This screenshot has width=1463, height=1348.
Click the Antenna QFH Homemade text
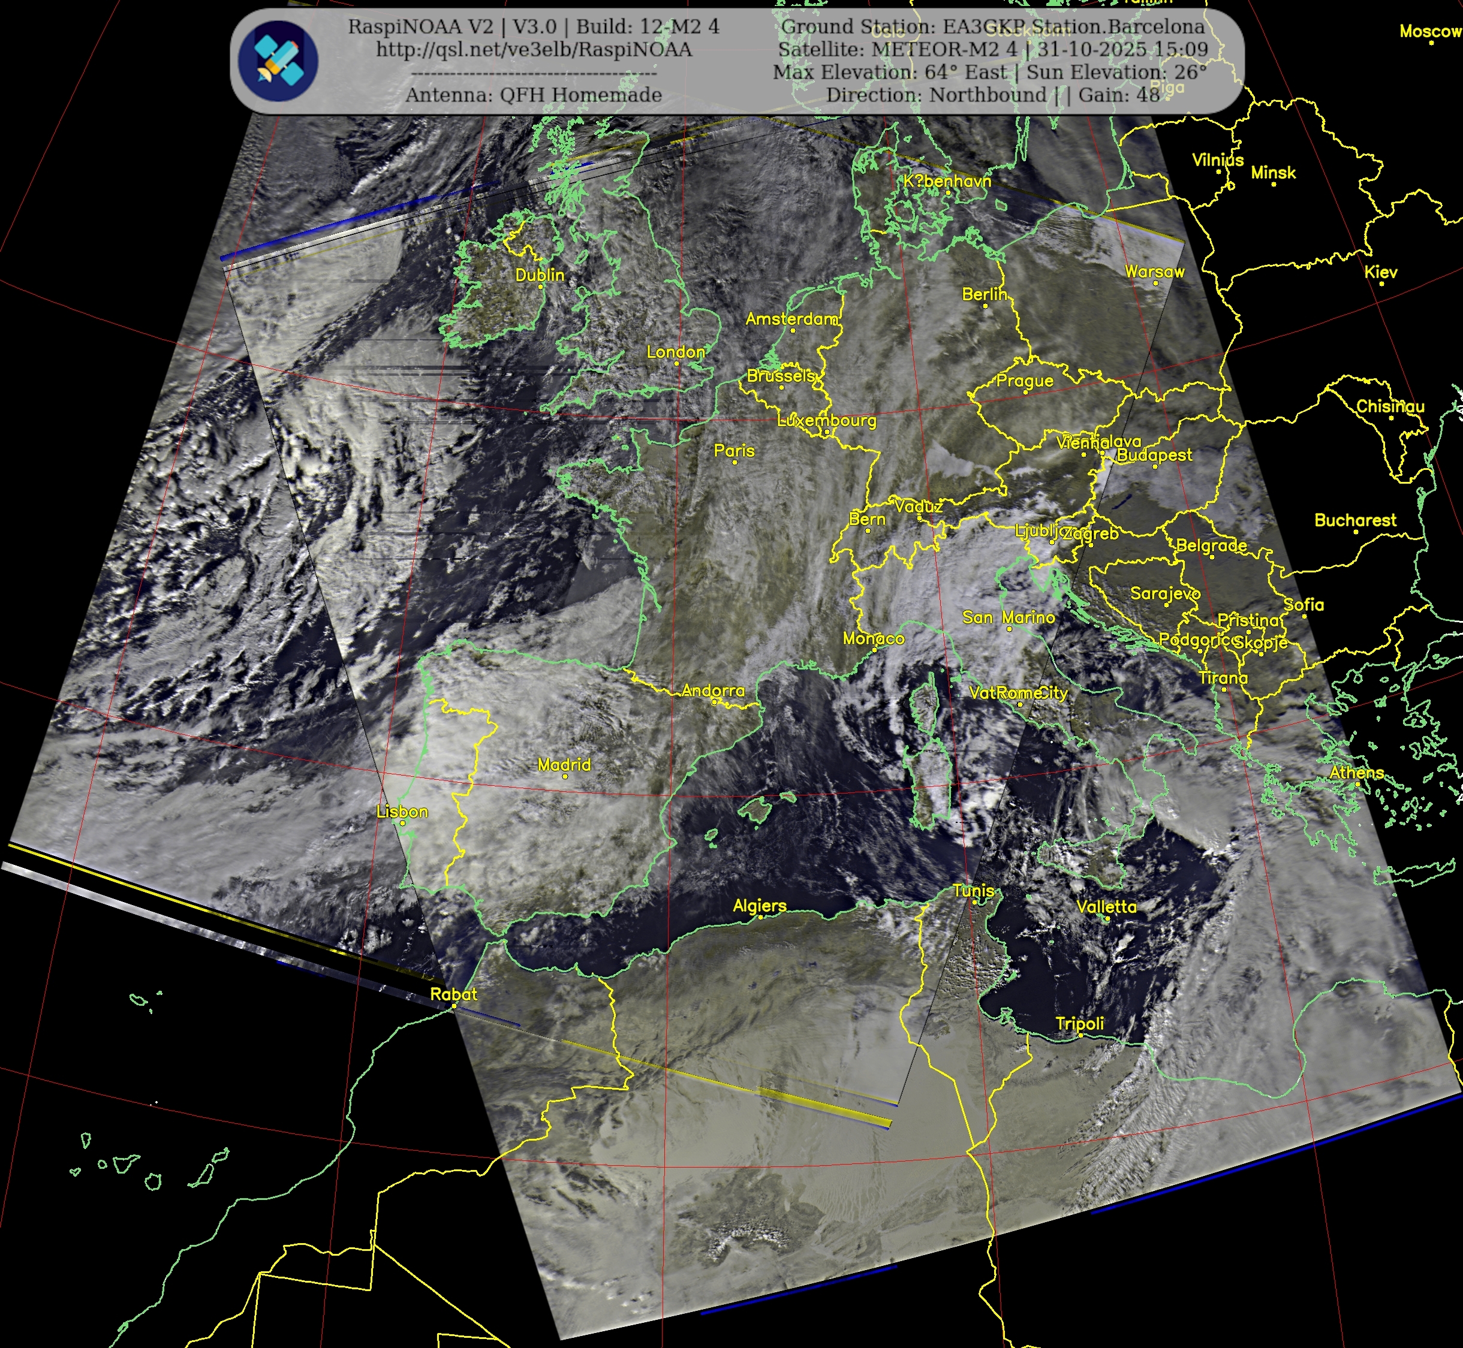tap(534, 95)
